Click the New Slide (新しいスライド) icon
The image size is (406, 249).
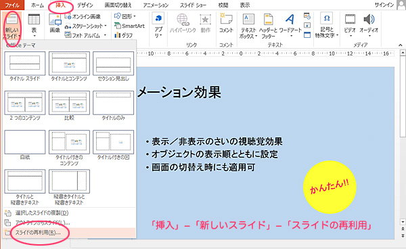coord(12,19)
